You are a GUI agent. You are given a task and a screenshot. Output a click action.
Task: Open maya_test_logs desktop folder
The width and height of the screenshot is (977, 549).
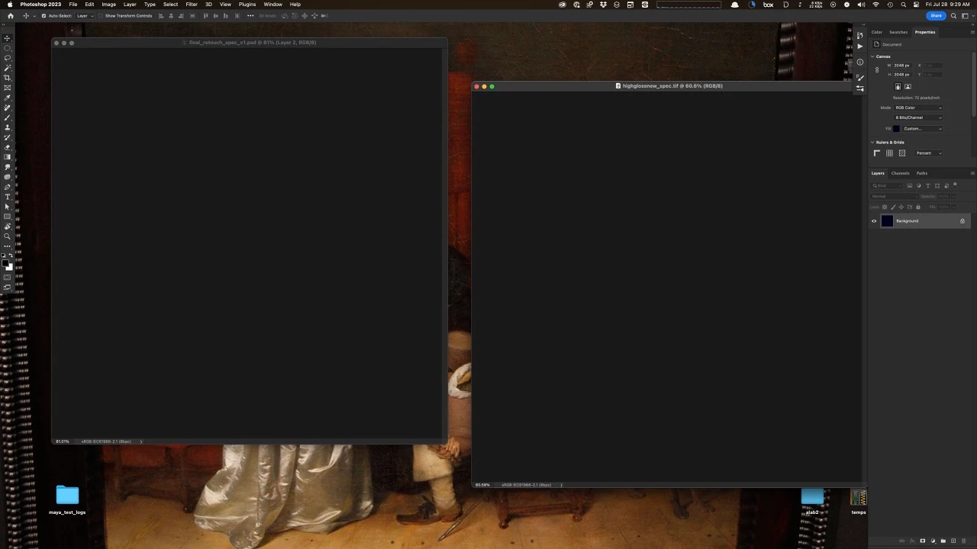pos(67,496)
